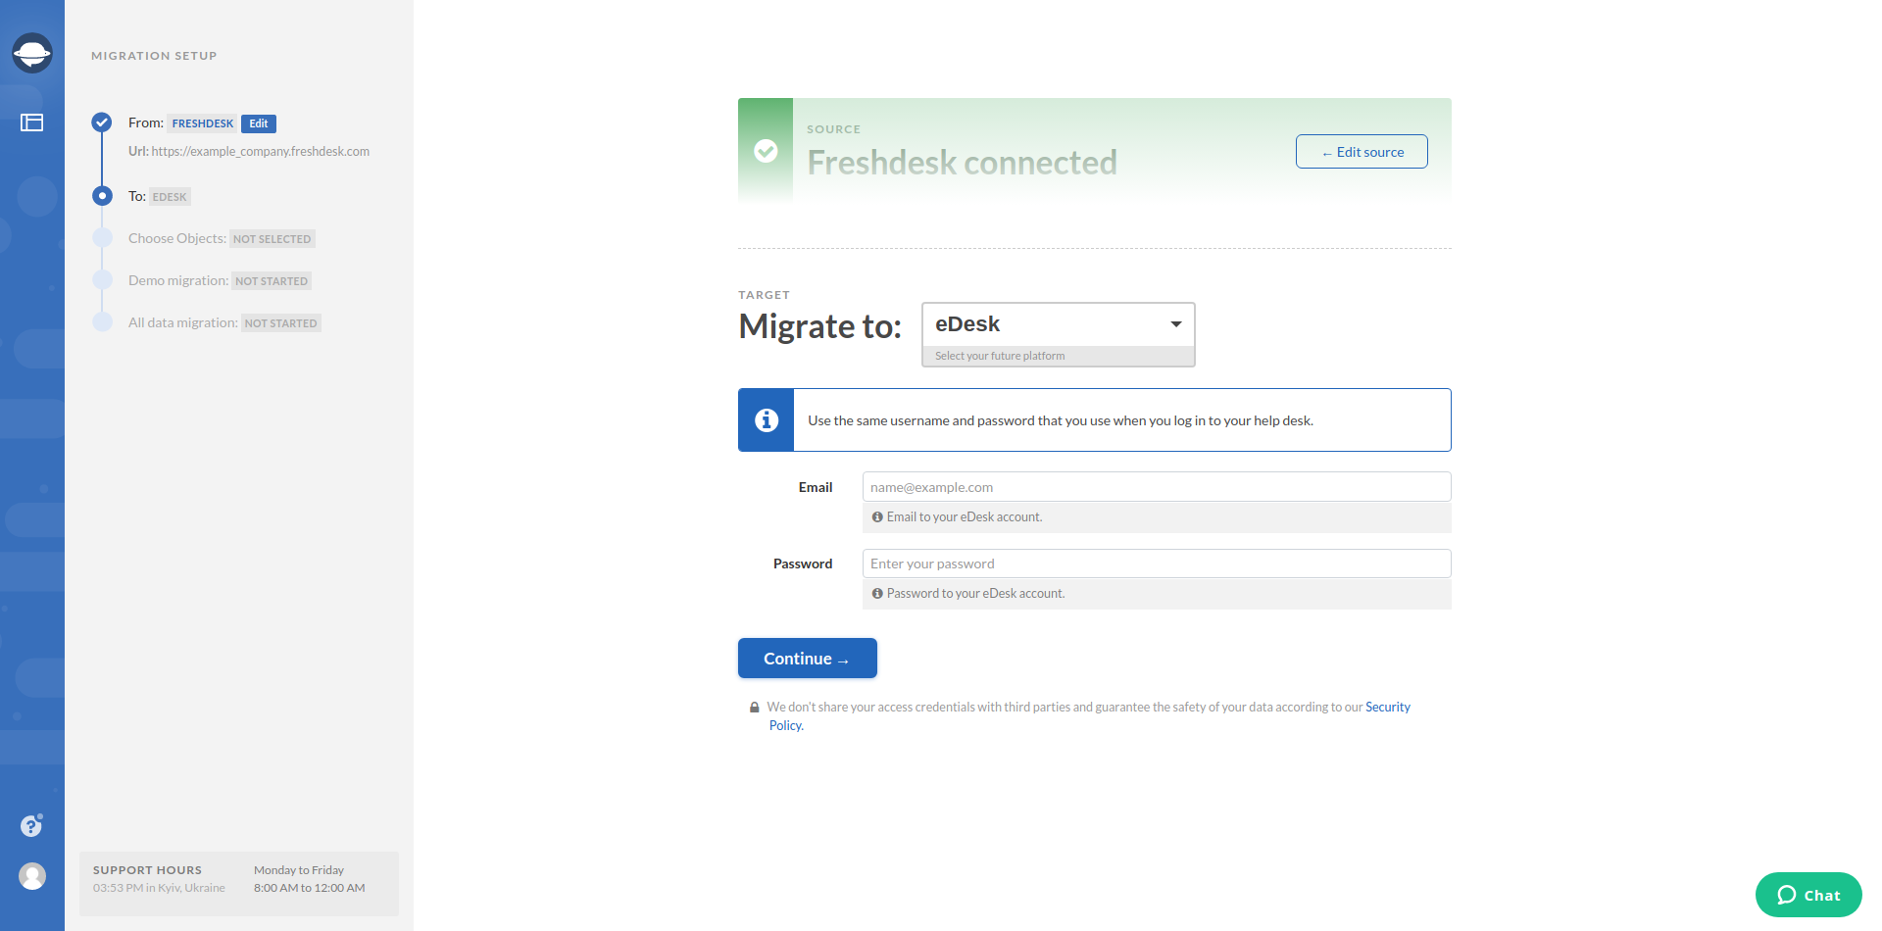Viewport: 1882px width, 931px height.
Task: Focus the Email input field
Action: click(x=1157, y=487)
